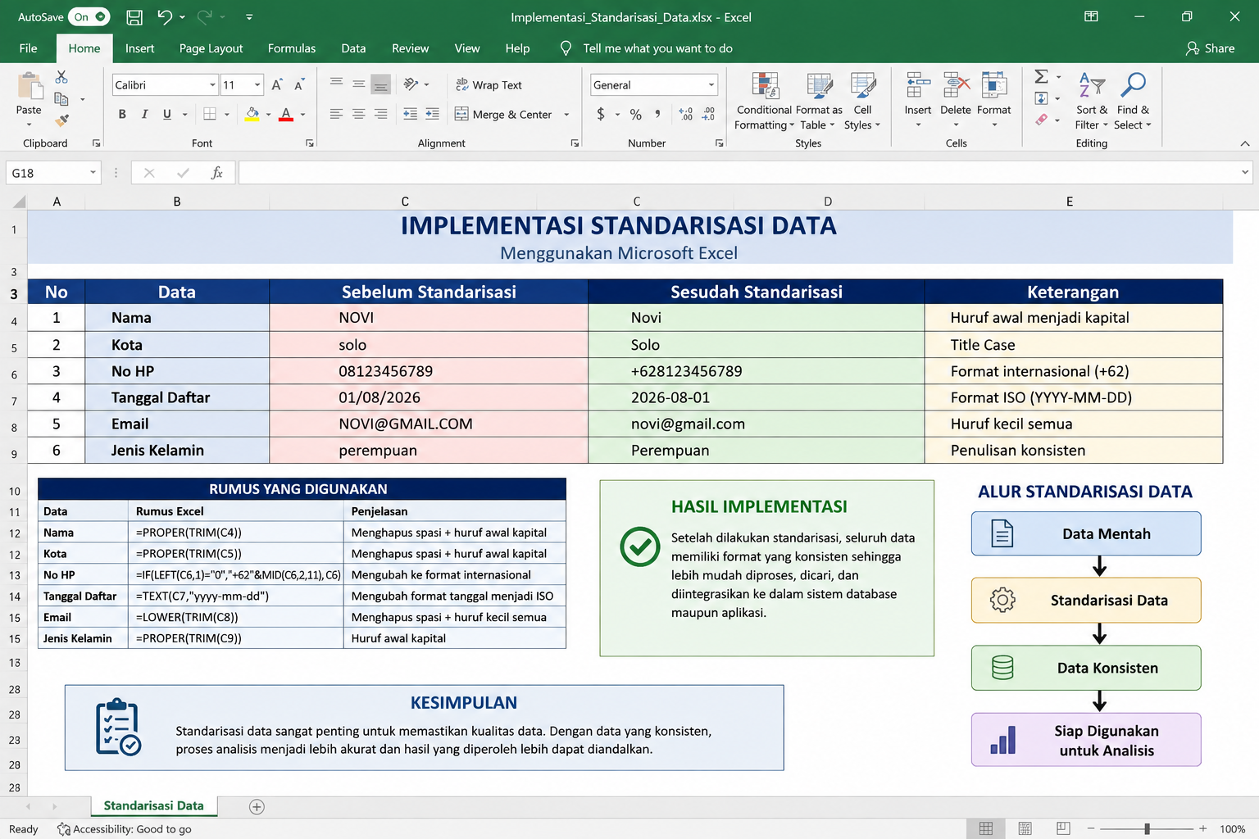This screenshot has width=1259, height=839.
Task: Switch to the Insert tab
Action: pos(139,48)
